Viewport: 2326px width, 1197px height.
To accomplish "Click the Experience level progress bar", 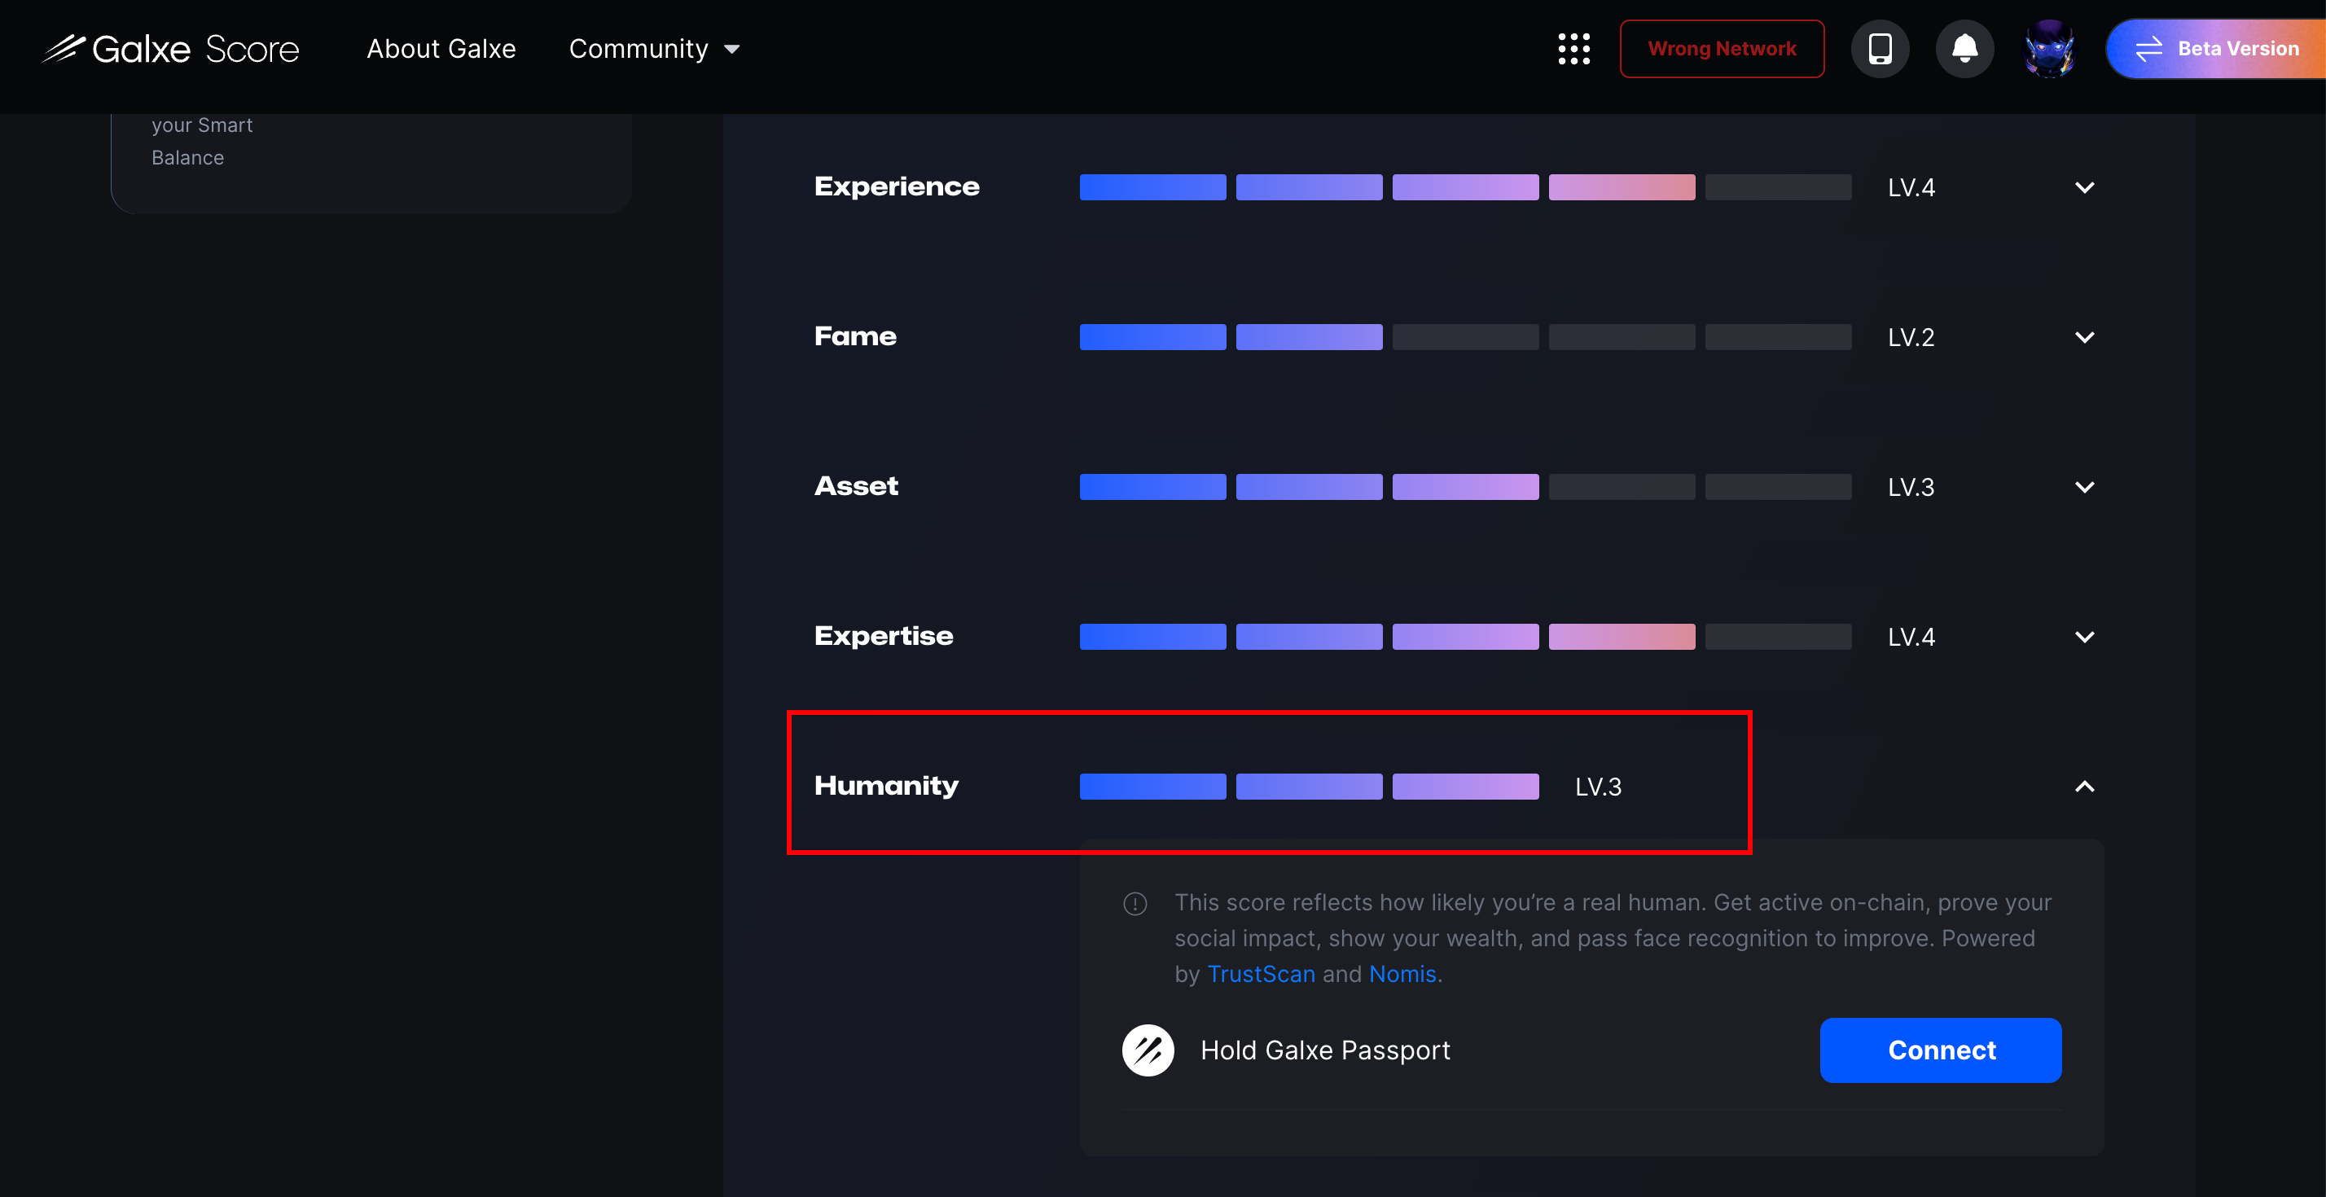I will coord(1465,186).
